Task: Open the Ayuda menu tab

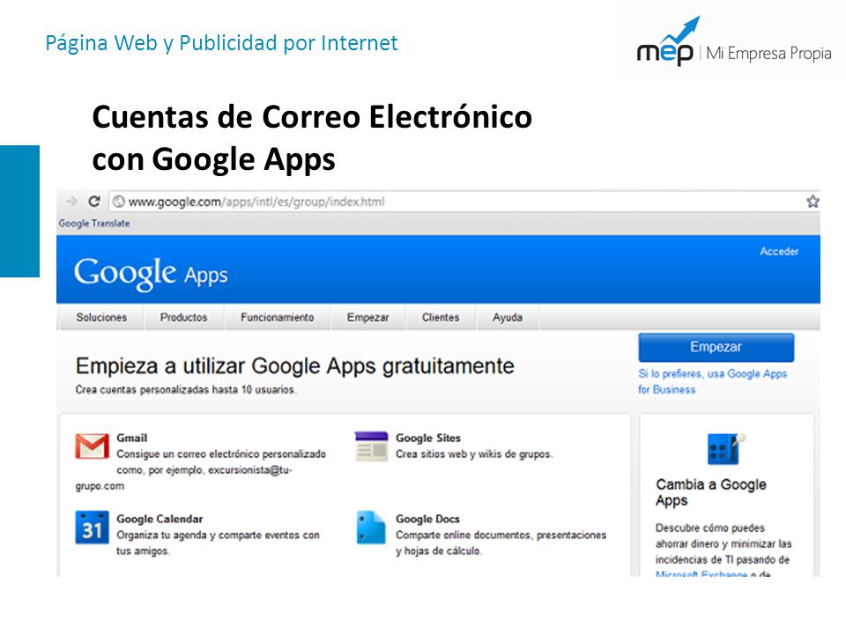Action: pos(508,318)
